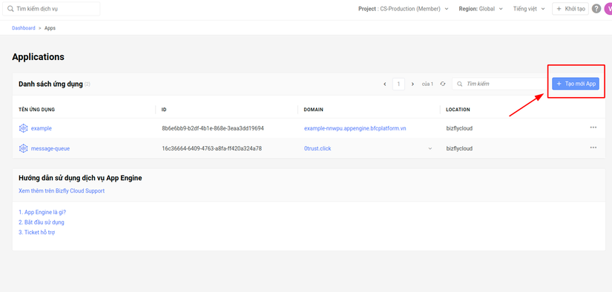The height and width of the screenshot is (292, 612).
Task: Open the user avatar menu
Action: coord(608,9)
